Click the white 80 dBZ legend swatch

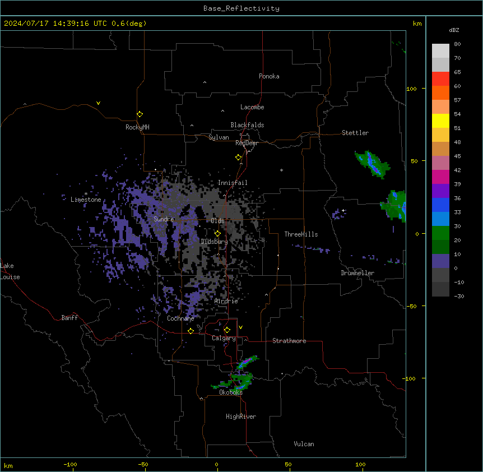coord(440,50)
